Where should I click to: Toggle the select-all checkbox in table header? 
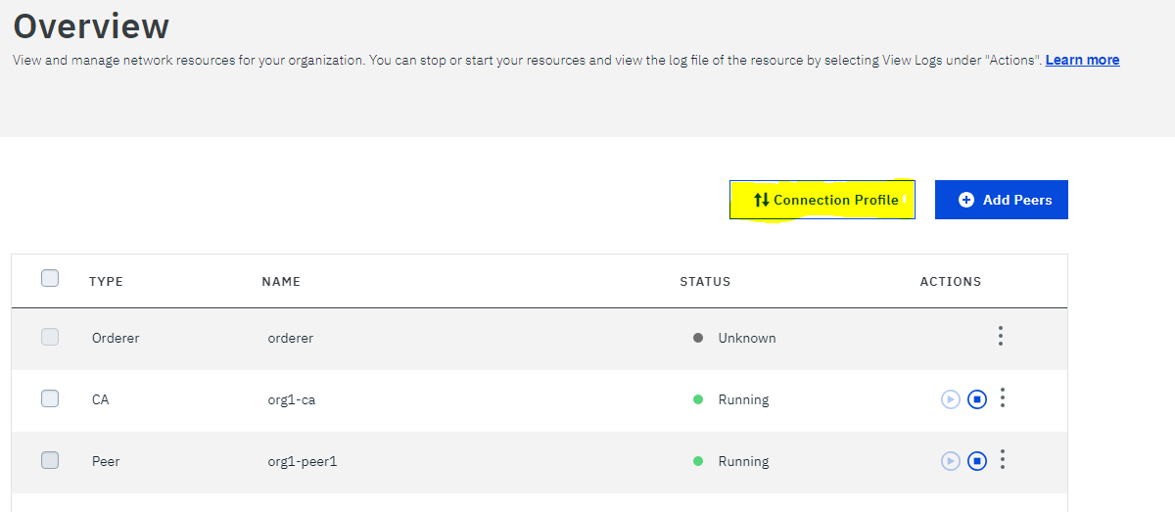point(50,278)
